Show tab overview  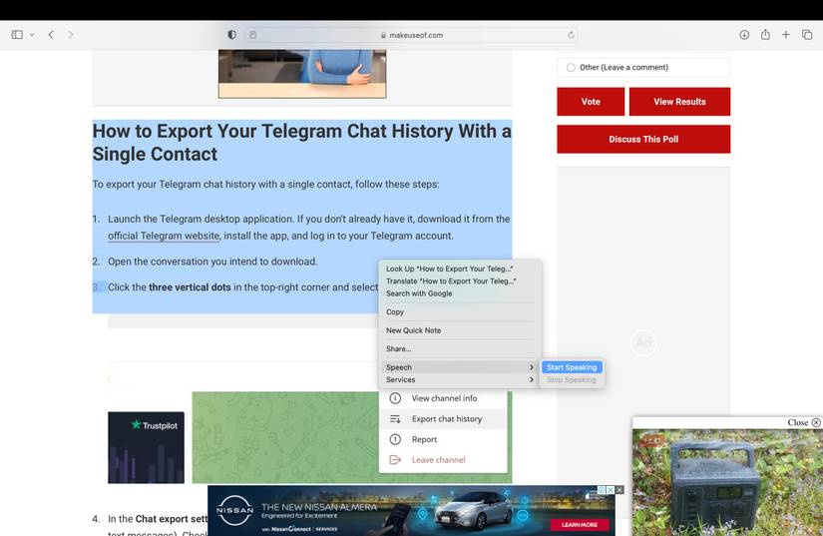pos(807,35)
